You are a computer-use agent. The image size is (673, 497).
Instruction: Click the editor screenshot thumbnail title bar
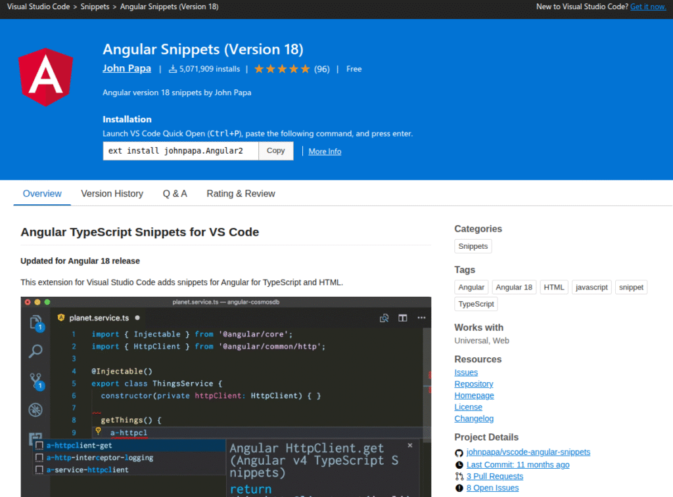226,302
